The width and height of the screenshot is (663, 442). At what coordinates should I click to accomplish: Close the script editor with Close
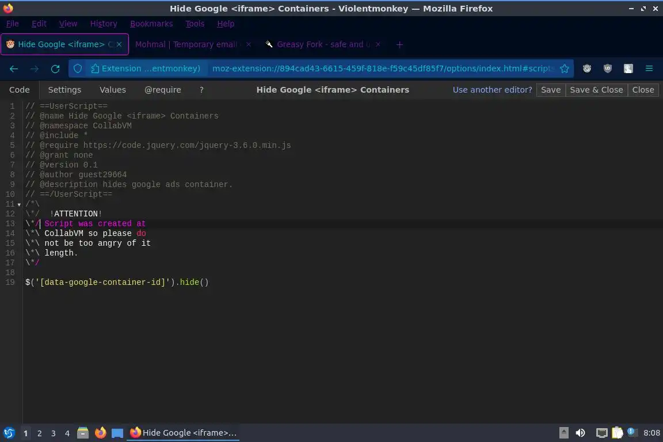pyautogui.click(x=643, y=90)
